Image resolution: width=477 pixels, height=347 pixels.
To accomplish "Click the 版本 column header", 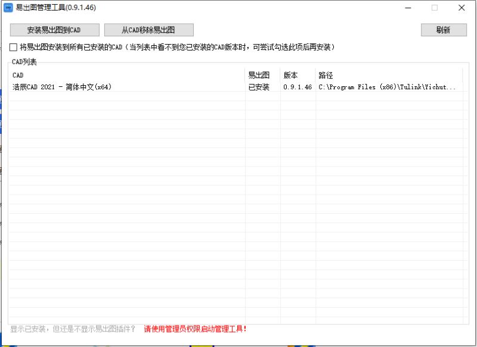I will (x=298, y=75).
